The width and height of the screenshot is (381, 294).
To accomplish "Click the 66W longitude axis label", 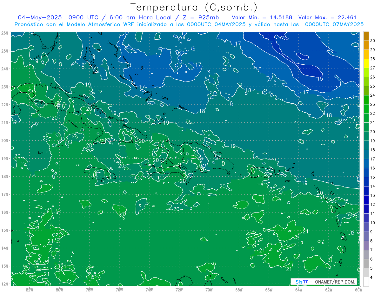I will tap(269, 290).
